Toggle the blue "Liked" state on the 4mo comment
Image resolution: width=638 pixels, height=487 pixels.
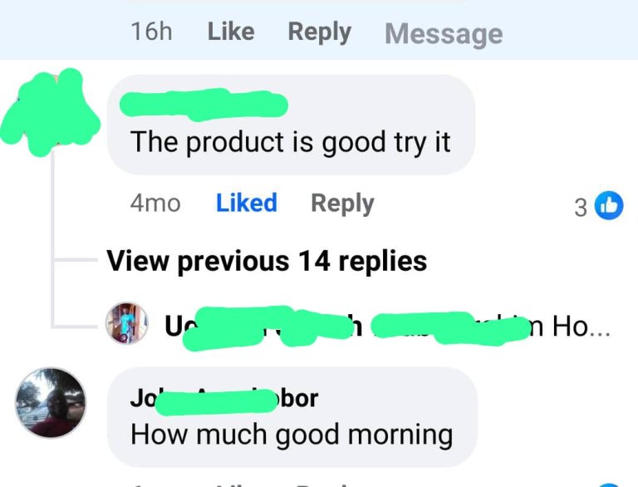[x=247, y=203]
